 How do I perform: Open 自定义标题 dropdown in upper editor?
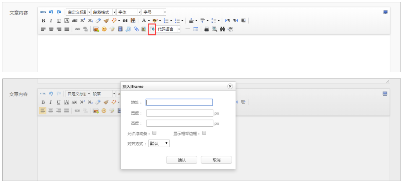[x=78, y=12]
